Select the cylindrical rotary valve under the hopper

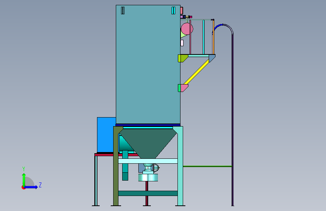148,178
